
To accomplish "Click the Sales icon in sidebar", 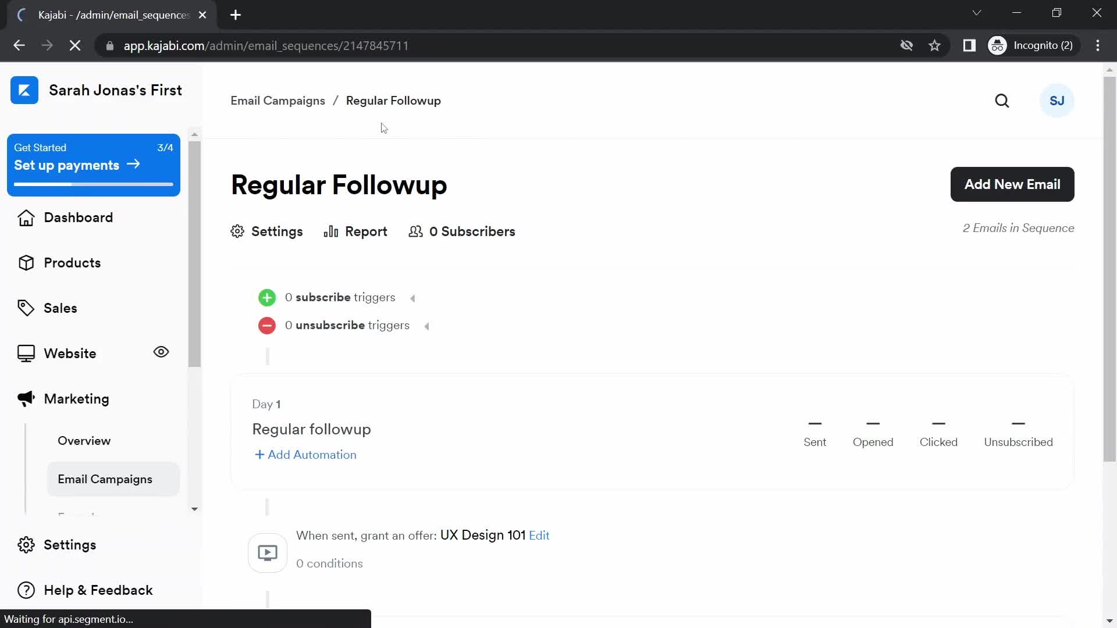I will pyautogui.click(x=27, y=308).
